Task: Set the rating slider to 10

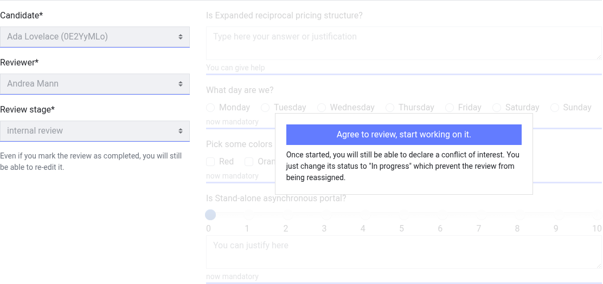Action: tap(596, 215)
